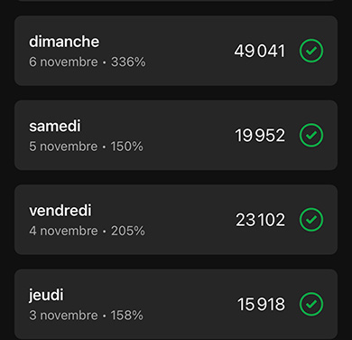This screenshot has height=340, width=352.
Task: Select the 15918 step count
Action: (x=261, y=304)
